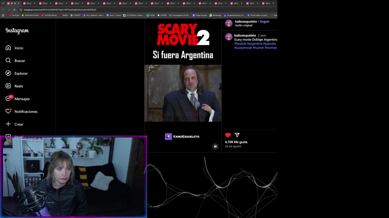This screenshot has width=389, height=218.
Task: Open the #fandub hashtag
Action: (x=240, y=44)
